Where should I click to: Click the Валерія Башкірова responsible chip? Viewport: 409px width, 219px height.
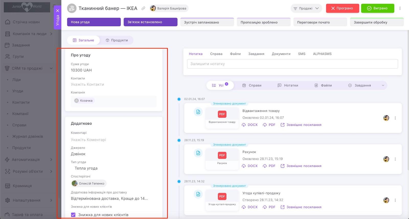coord(169,8)
